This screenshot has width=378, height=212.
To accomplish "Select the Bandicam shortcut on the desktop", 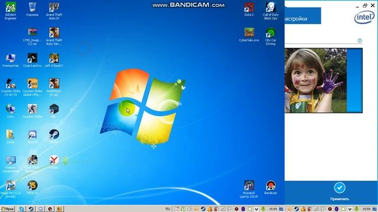I will click(271, 187).
